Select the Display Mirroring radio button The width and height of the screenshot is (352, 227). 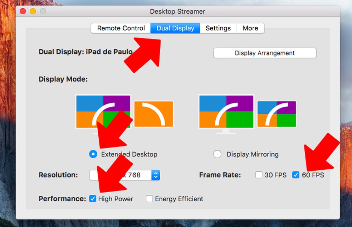click(x=217, y=154)
